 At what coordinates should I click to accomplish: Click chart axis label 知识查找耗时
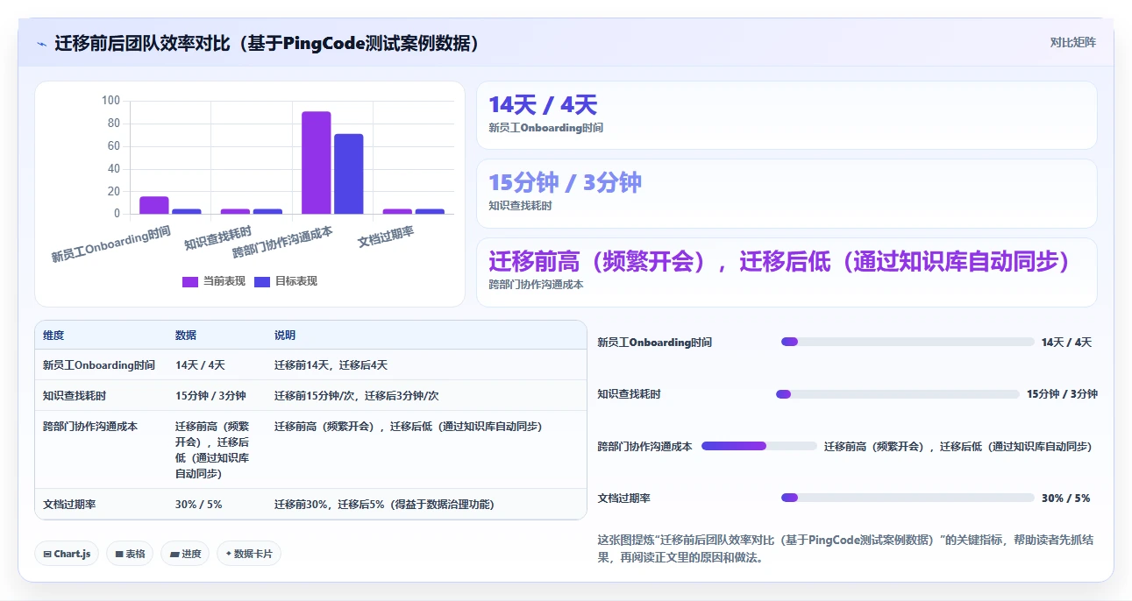point(217,237)
